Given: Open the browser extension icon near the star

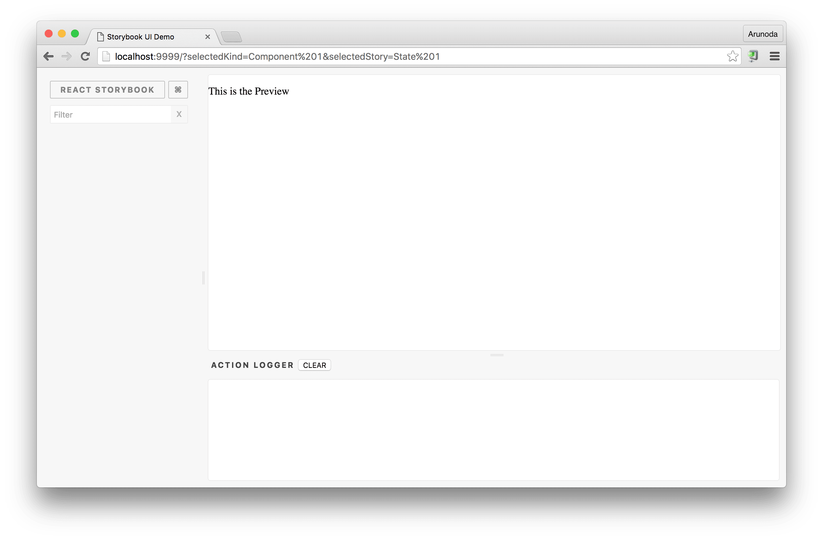Looking at the screenshot, I should point(753,56).
